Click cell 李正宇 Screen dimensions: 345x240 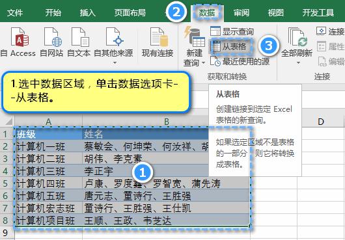[x=145, y=171]
